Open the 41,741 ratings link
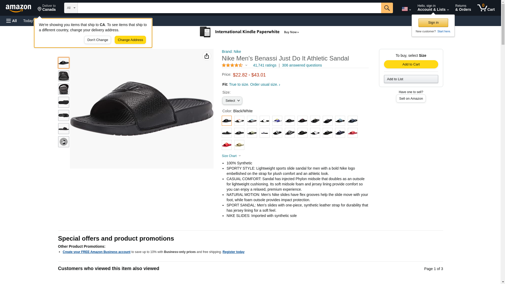Screen dimensions: 505x284 coord(265,65)
